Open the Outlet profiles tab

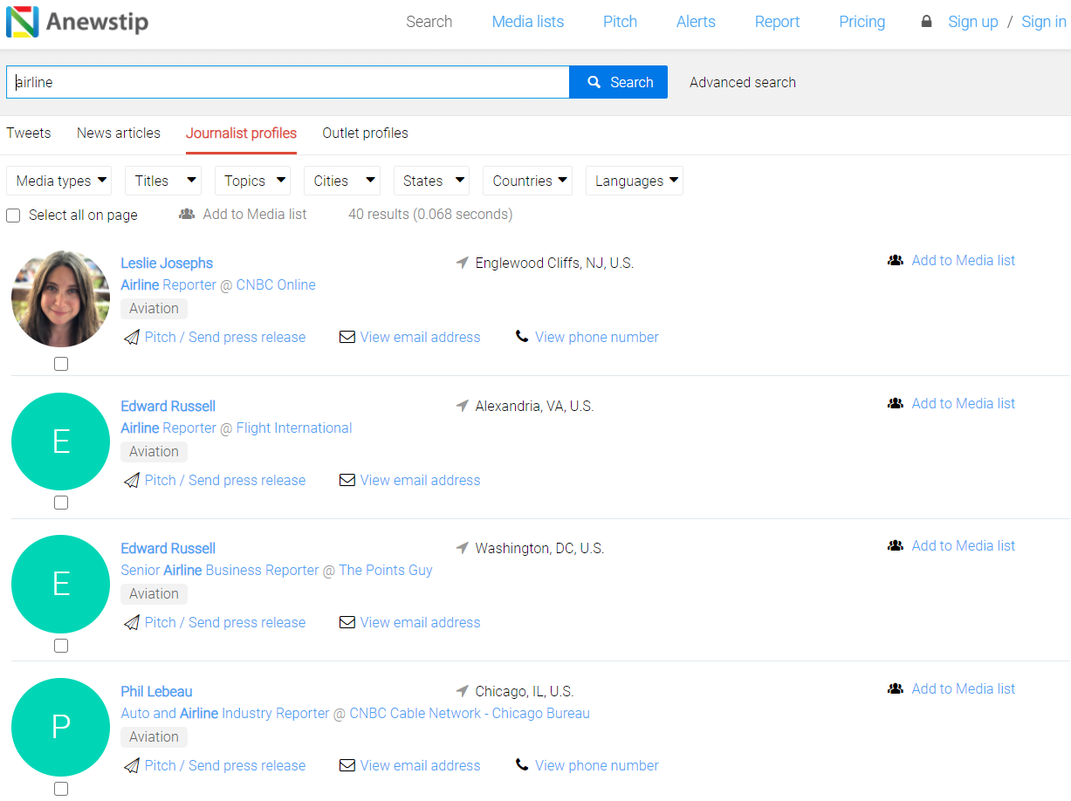pos(366,133)
